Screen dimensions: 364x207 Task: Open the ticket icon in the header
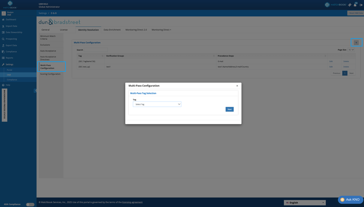coord(350,5)
